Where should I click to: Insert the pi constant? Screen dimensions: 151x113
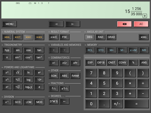pyautogui.click(x=7, y=57)
